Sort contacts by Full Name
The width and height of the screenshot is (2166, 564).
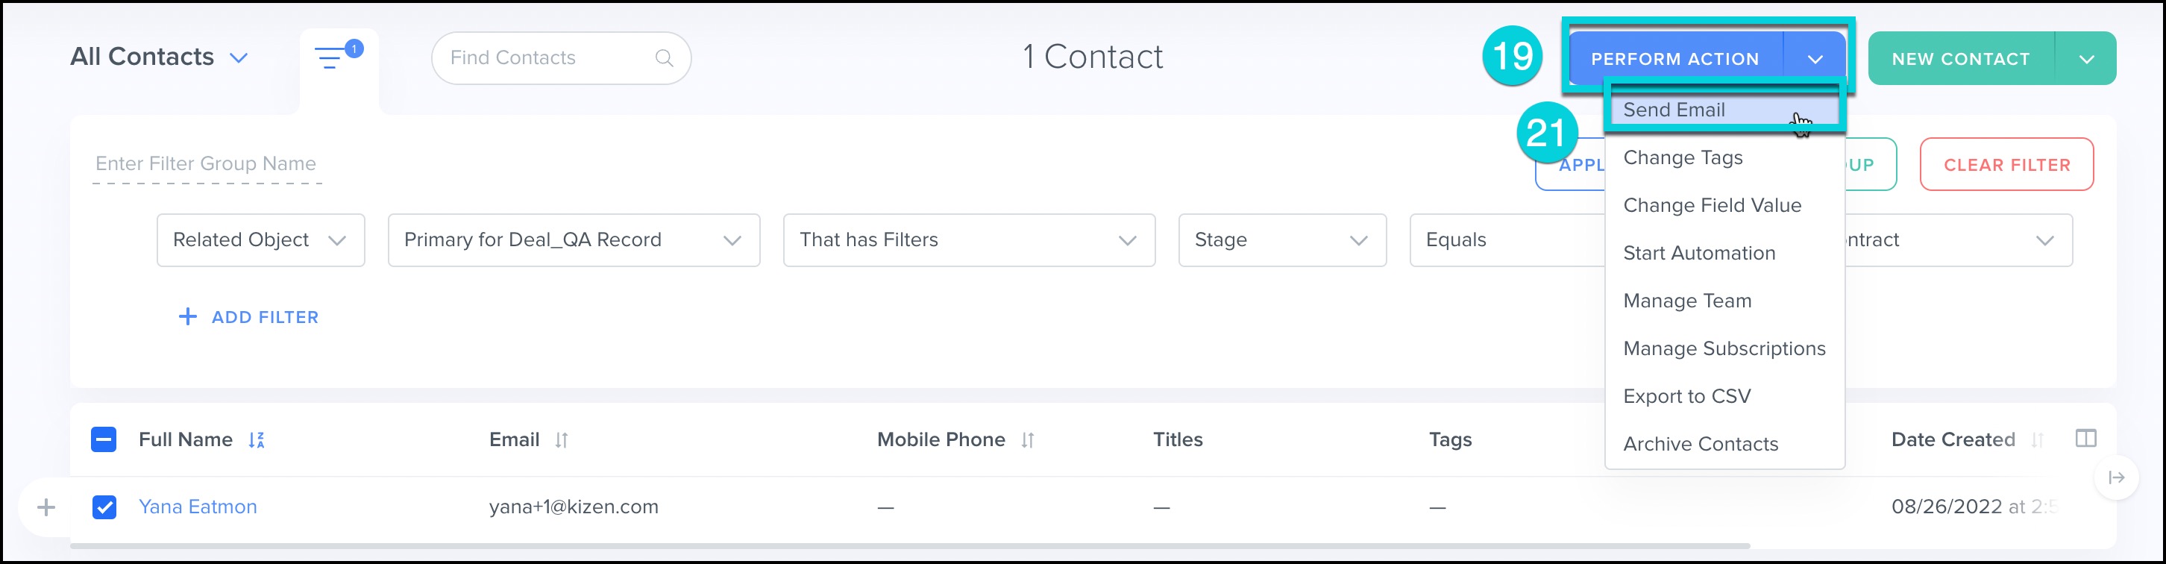click(x=257, y=439)
